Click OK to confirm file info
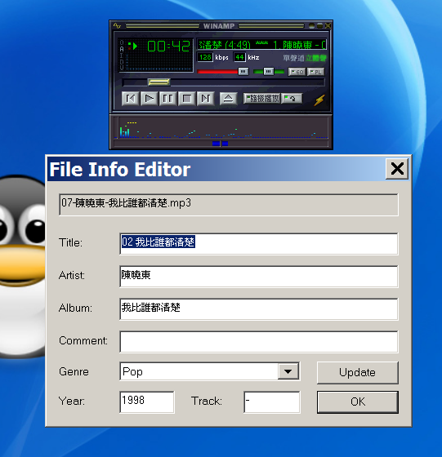 [357, 402]
